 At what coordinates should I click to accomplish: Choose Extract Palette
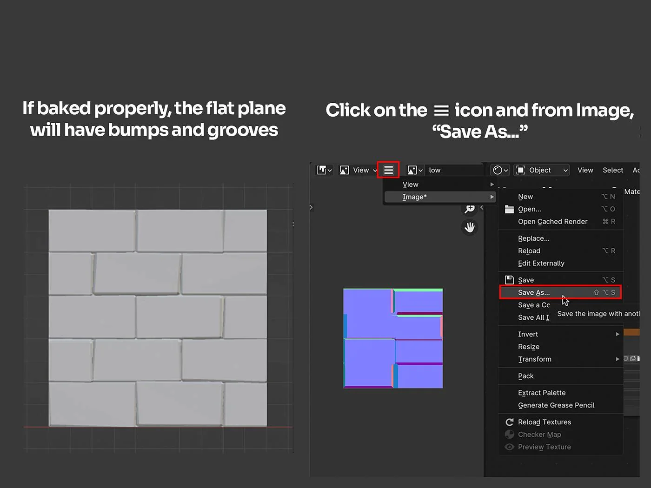point(561,393)
